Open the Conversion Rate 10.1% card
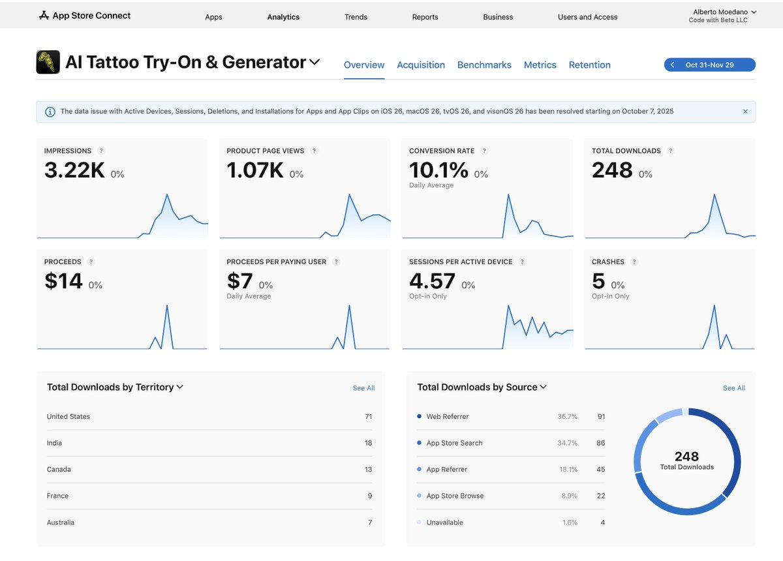The height and width of the screenshot is (561, 783). coord(487,189)
